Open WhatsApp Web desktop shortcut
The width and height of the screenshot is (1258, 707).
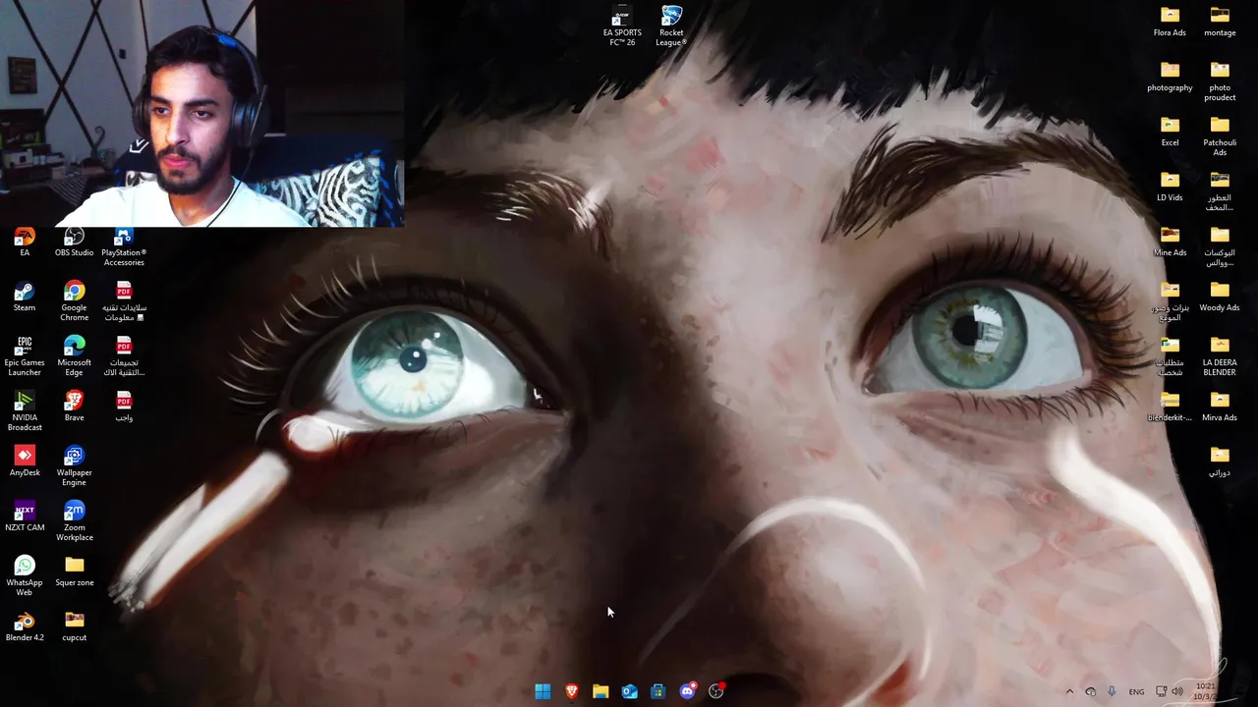click(x=25, y=576)
